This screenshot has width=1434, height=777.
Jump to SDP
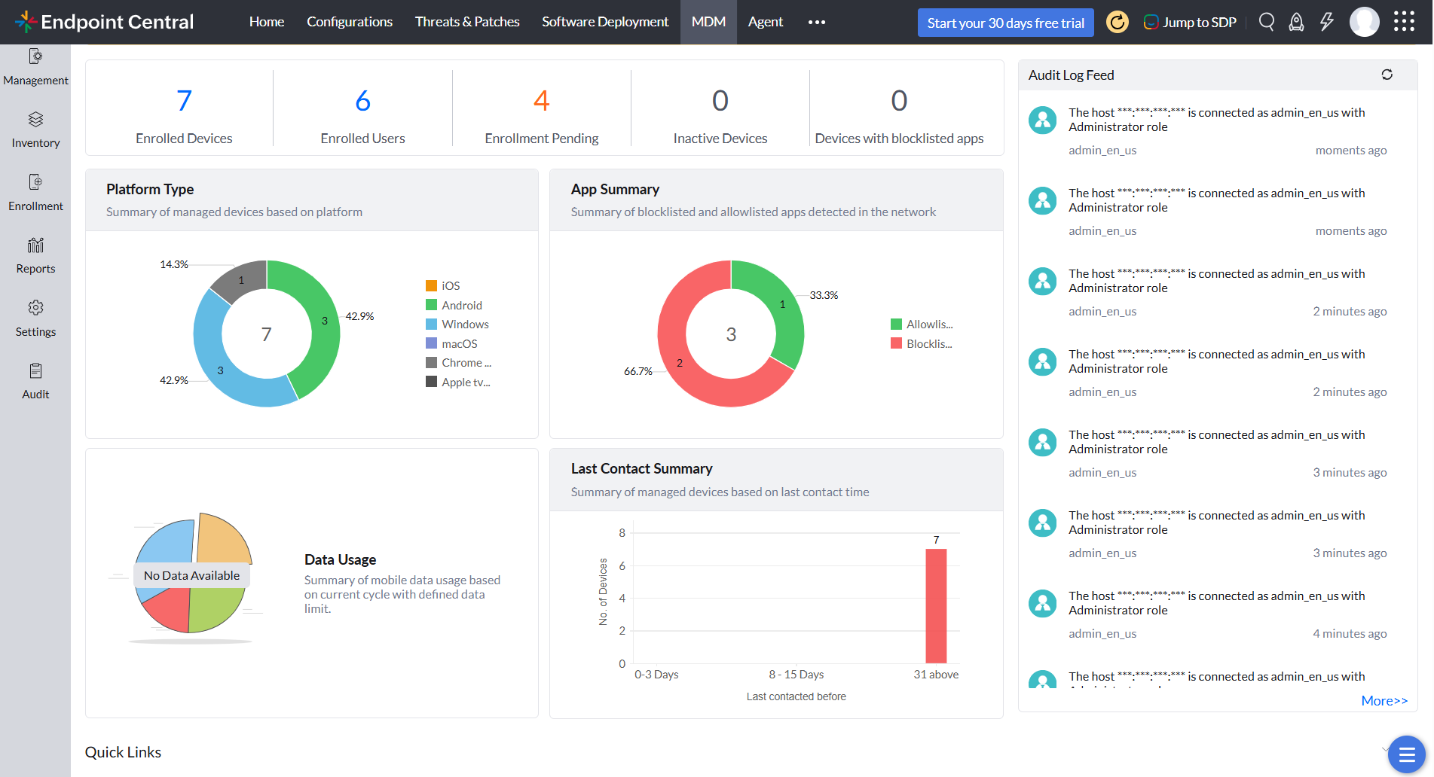click(1190, 23)
